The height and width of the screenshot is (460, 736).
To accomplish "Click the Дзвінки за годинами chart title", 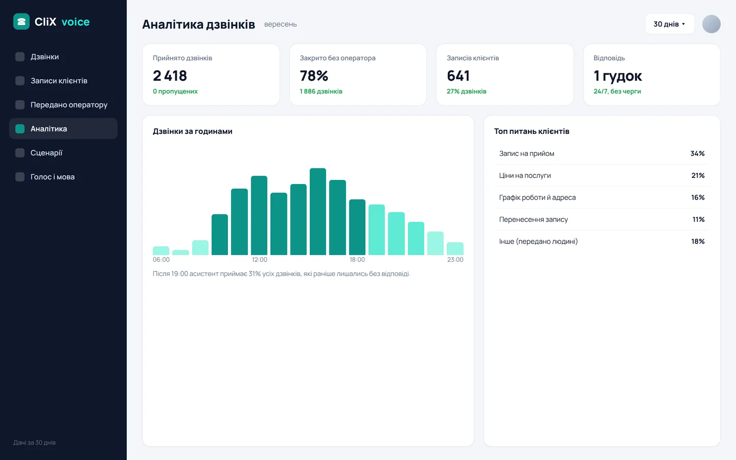I will [x=193, y=131].
